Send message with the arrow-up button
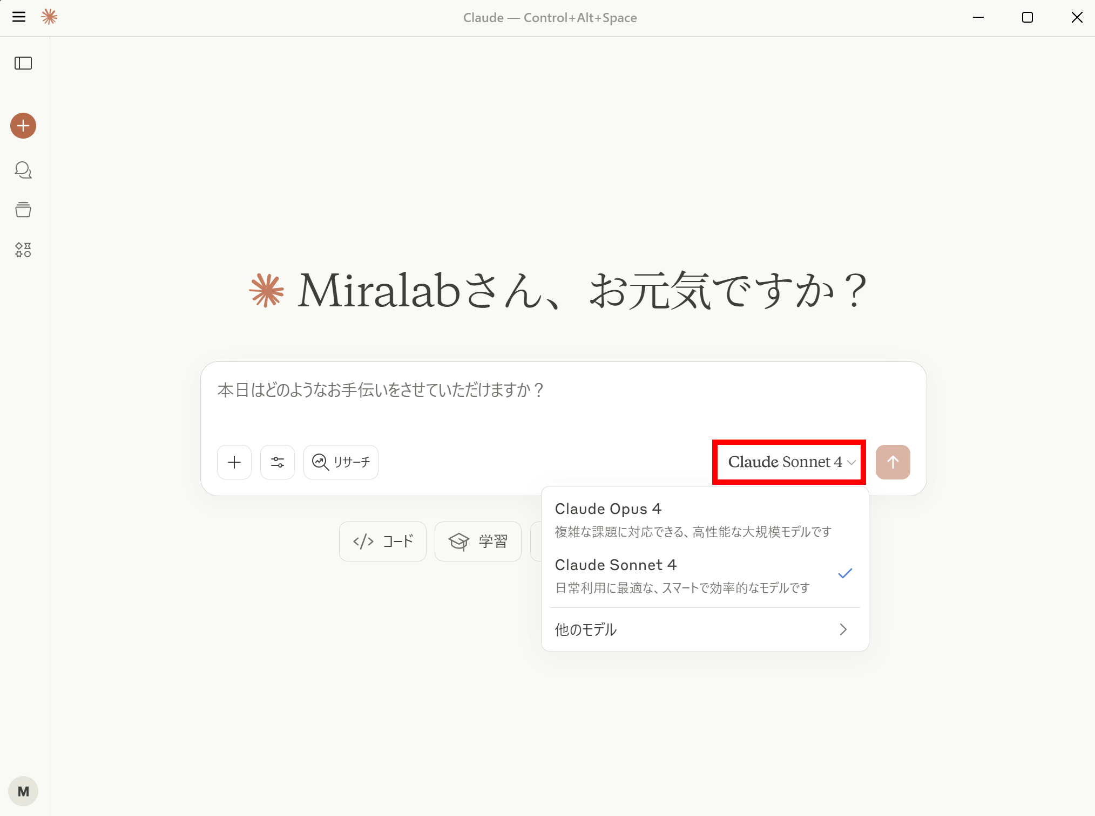Screen dimensions: 1095x816 [x=893, y=462]
